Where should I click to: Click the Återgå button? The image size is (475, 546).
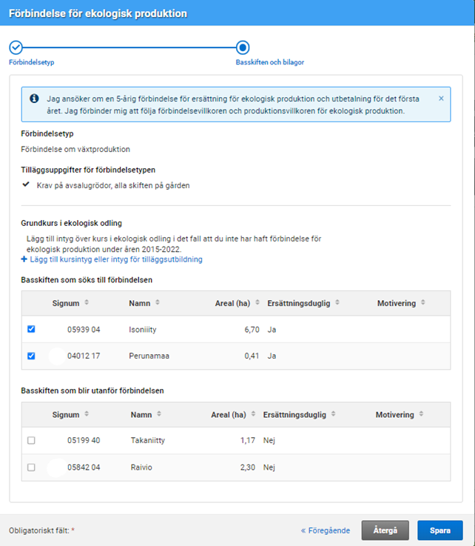[x=385, y=530]
